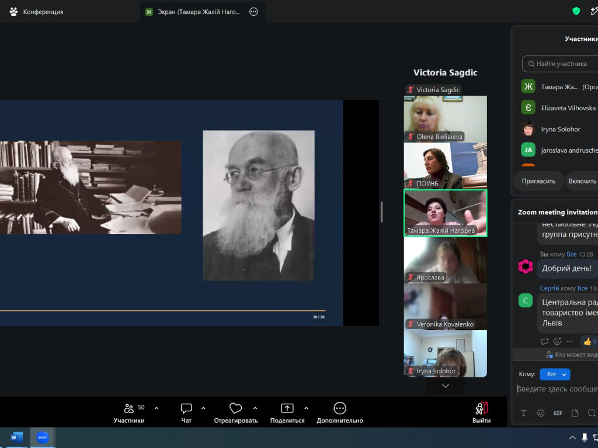Add an emoji reaction to Сергій's message
Screen dimensions: 598x448
click(557, 341)
